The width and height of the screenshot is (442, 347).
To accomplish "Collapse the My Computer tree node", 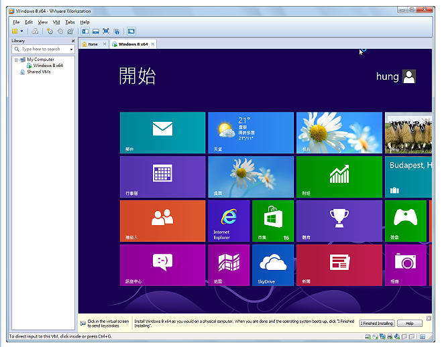I will coord(16,60).
